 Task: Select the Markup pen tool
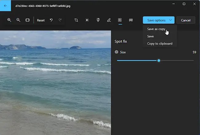pyautogui.click(x=109, y=20)
